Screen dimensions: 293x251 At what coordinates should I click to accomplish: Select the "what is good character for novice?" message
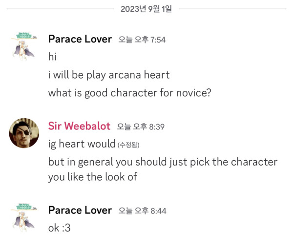[x=129, y=92]
